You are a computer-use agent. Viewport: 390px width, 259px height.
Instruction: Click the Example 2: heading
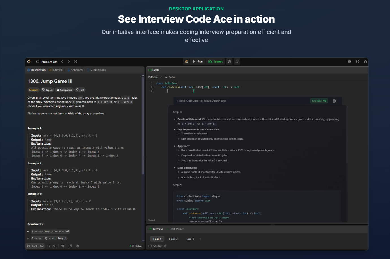coord(35,163)
